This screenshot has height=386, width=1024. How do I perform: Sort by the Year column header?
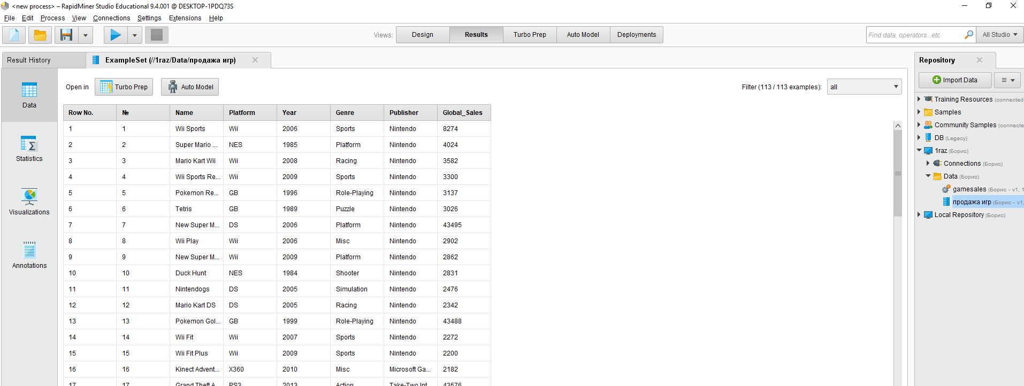pos(303,113)
